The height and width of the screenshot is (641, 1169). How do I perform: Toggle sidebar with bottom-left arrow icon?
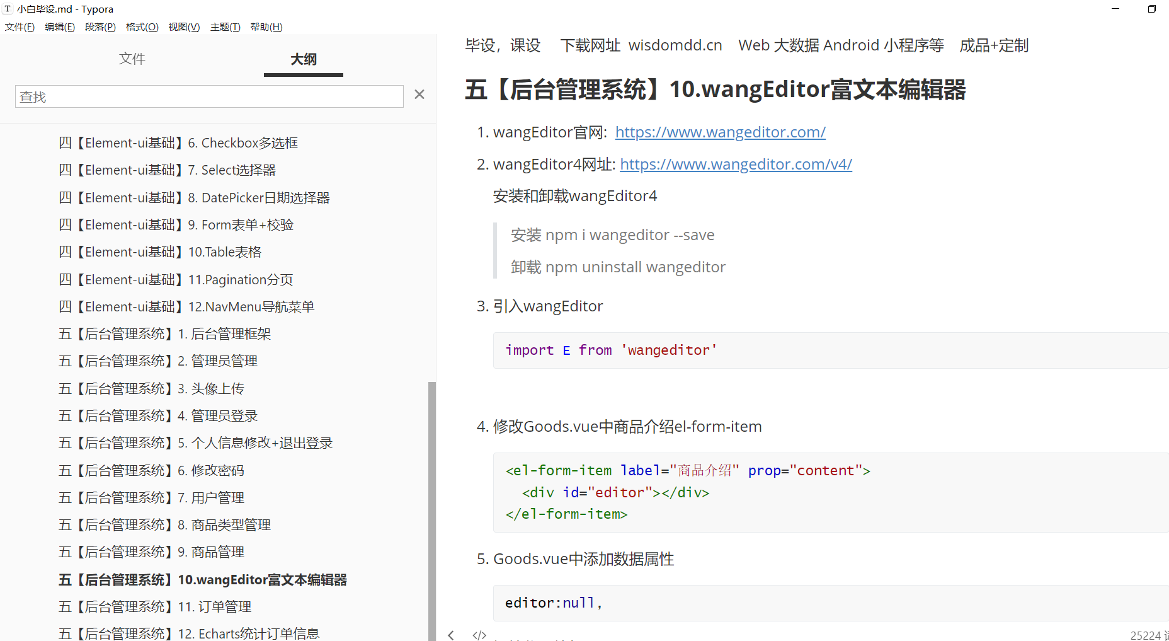pos(451,635)
